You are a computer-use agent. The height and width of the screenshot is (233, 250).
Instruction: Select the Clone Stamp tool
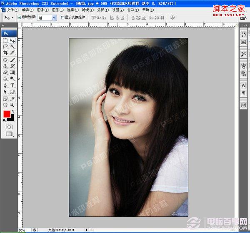coord(5,66)
